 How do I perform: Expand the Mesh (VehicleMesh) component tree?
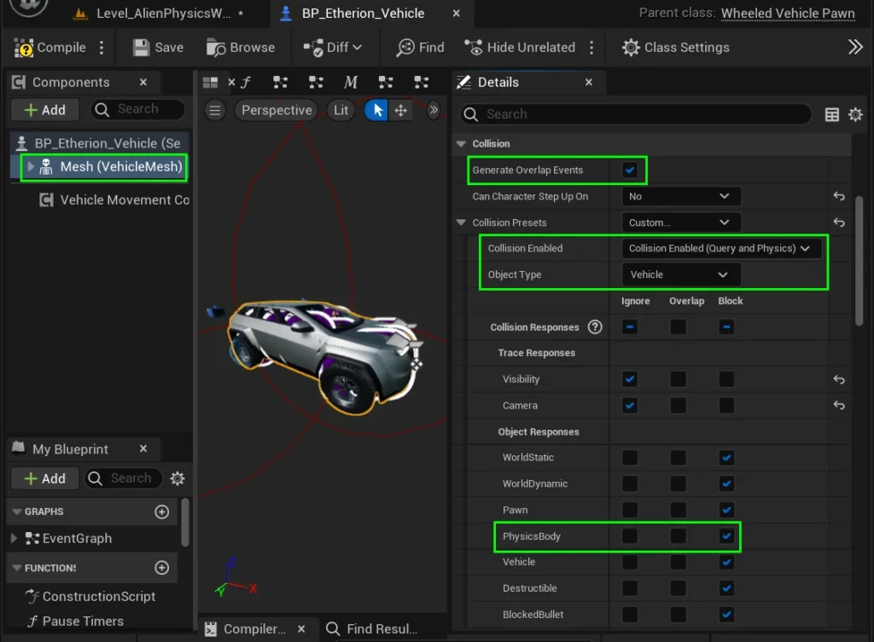coord(31,167)
